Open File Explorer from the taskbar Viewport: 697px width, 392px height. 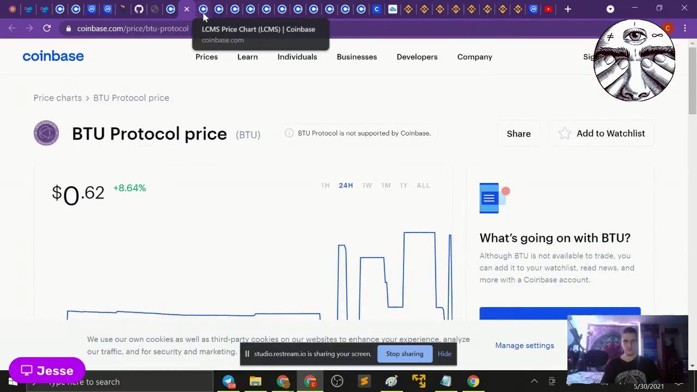(x=255, y=381)
